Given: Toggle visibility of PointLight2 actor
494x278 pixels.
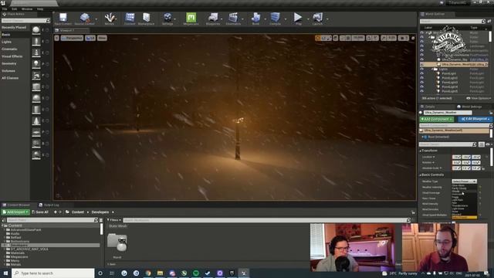Looking at the screenshot, I should point(422,78).
